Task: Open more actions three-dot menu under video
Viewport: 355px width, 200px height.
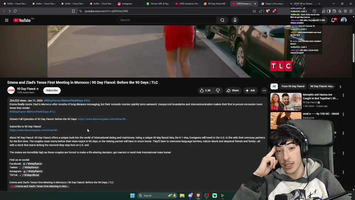Action: pyautogui.click(x=264, y=90)
